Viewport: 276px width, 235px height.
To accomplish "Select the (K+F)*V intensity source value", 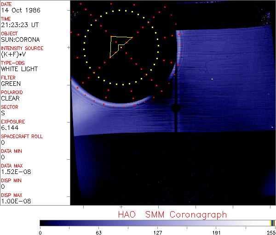I will coord(13,54).
